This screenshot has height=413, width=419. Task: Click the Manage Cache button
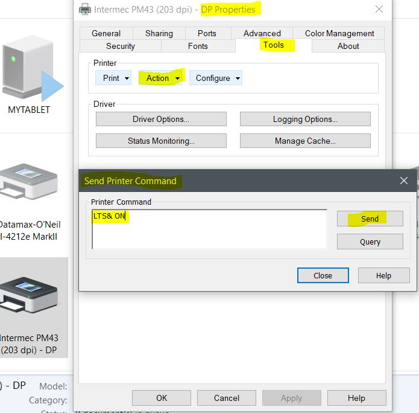(x=305, y=141)
